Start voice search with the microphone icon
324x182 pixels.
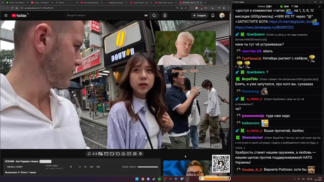(x=165, y=15)
